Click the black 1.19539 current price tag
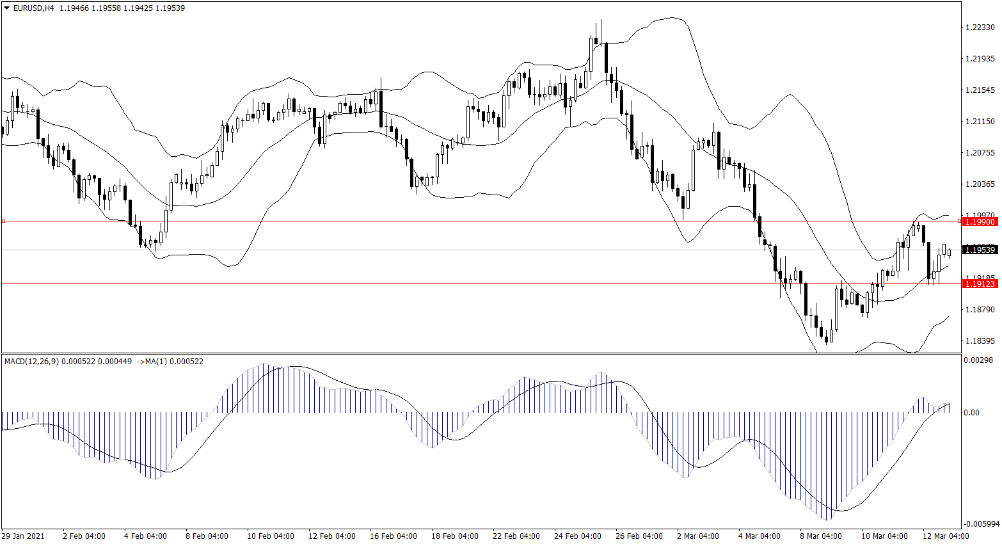Screen dimensions: 1002x544 (x=980, y=250)
